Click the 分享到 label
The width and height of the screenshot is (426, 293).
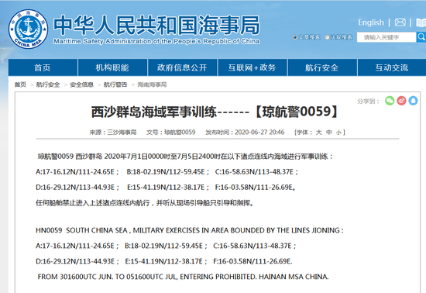point(368,102)
